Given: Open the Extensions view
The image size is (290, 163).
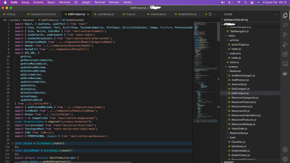Looking at the screenshot, I should tap(285, 54).
